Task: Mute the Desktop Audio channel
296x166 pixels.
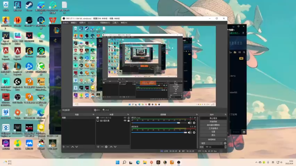Action: coord(189,132)
